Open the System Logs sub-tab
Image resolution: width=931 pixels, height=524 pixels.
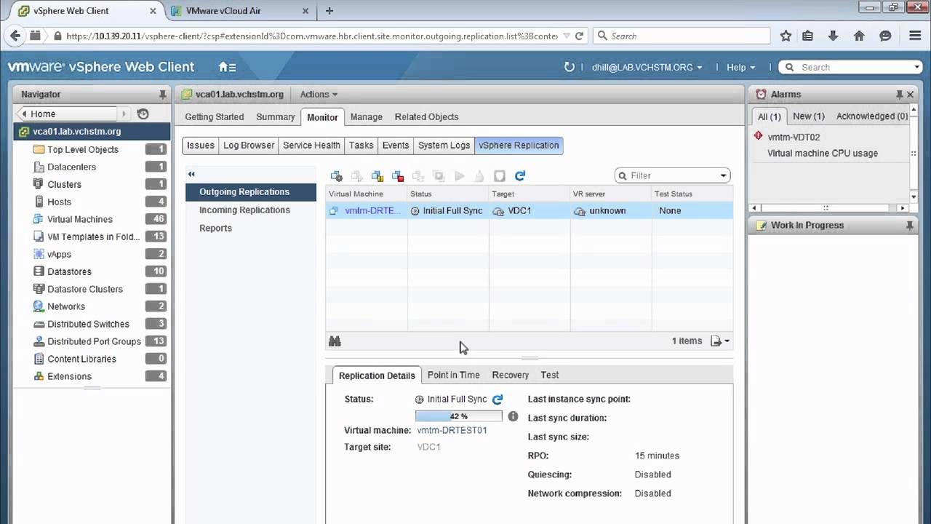[444, 146]
